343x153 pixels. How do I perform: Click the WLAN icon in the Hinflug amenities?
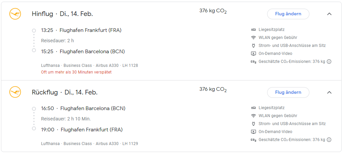point(254,38)
